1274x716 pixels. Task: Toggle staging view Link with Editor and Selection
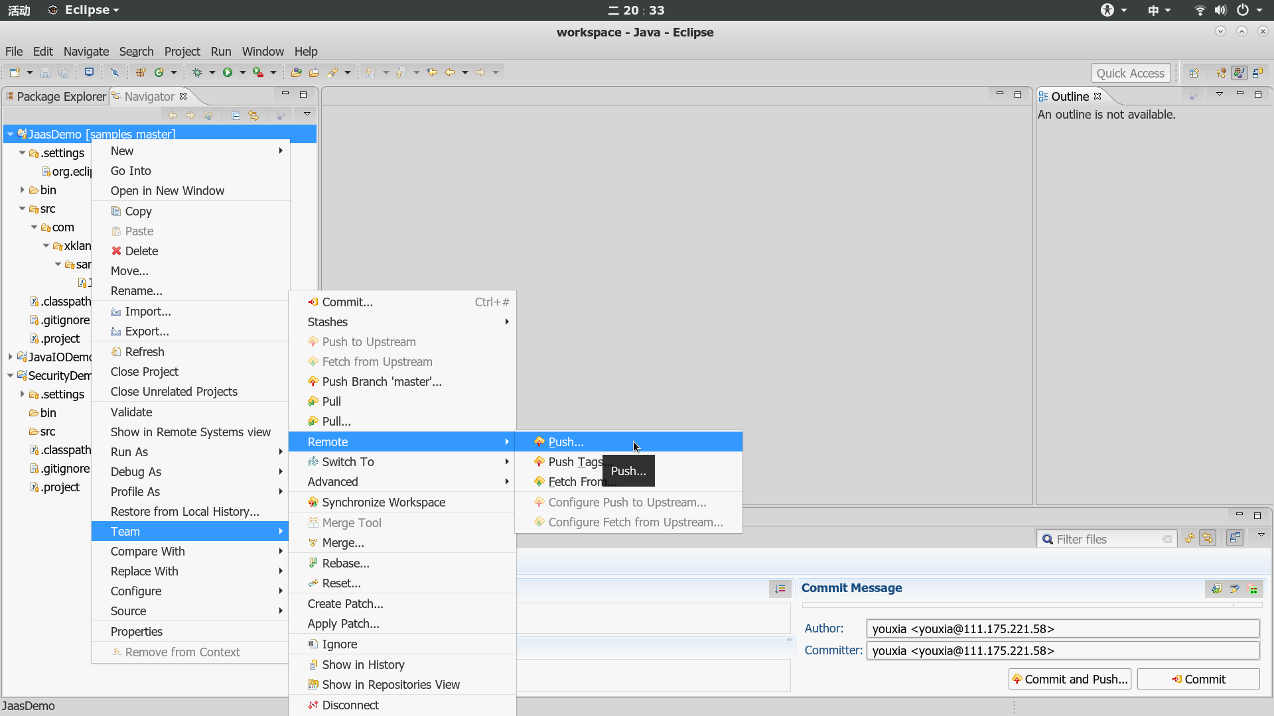point(1208,539)
